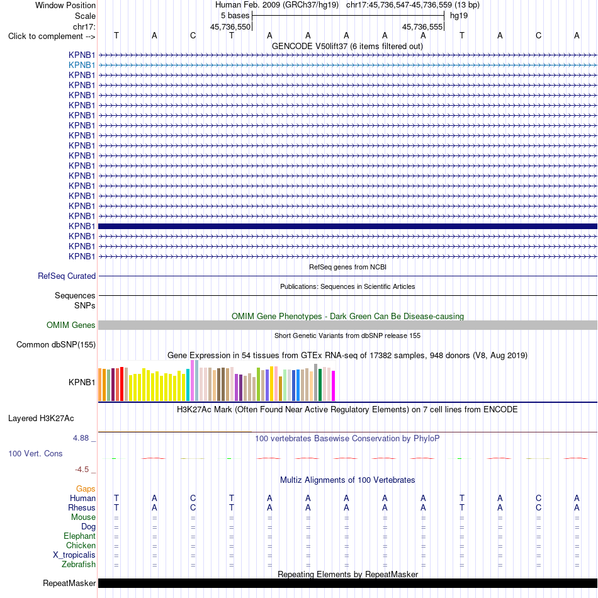This screenshot has width=598, height=598.
Task: Select the Mouse alignment row label
Action: tap(83, 517)
